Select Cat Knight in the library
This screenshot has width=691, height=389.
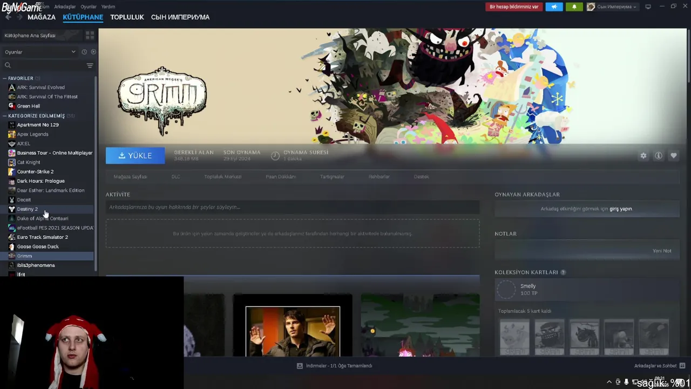(x=28, y=162)
